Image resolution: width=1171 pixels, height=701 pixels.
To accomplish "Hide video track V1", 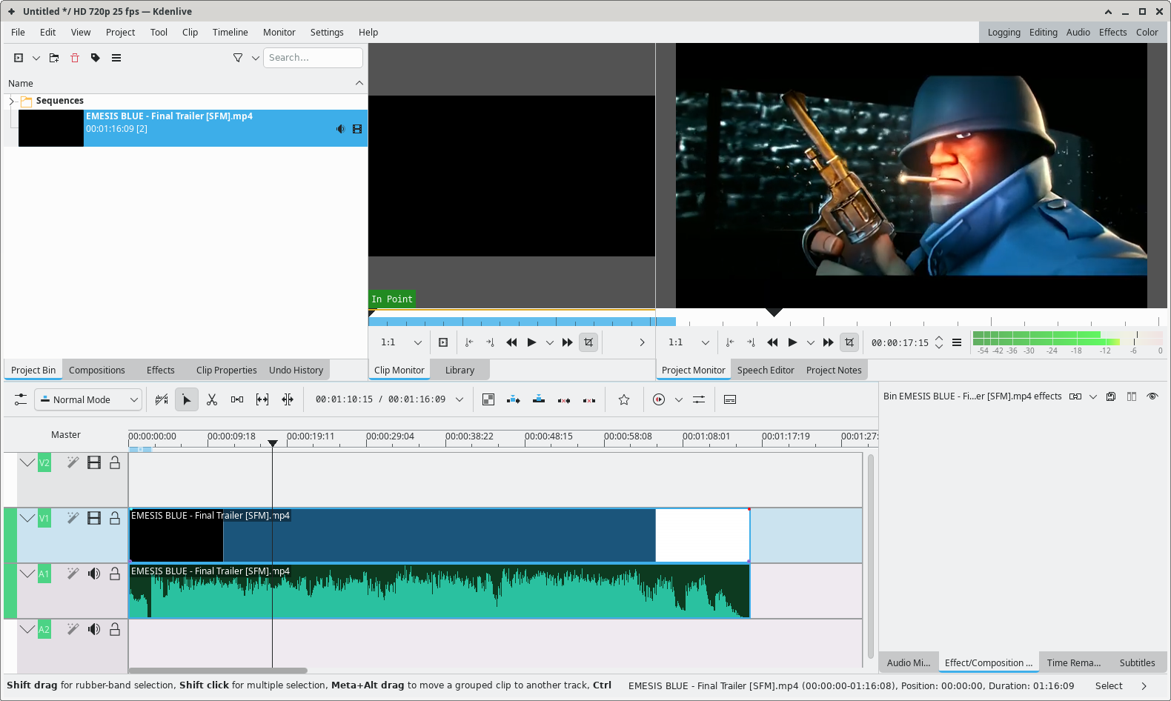I will point(94,518).
